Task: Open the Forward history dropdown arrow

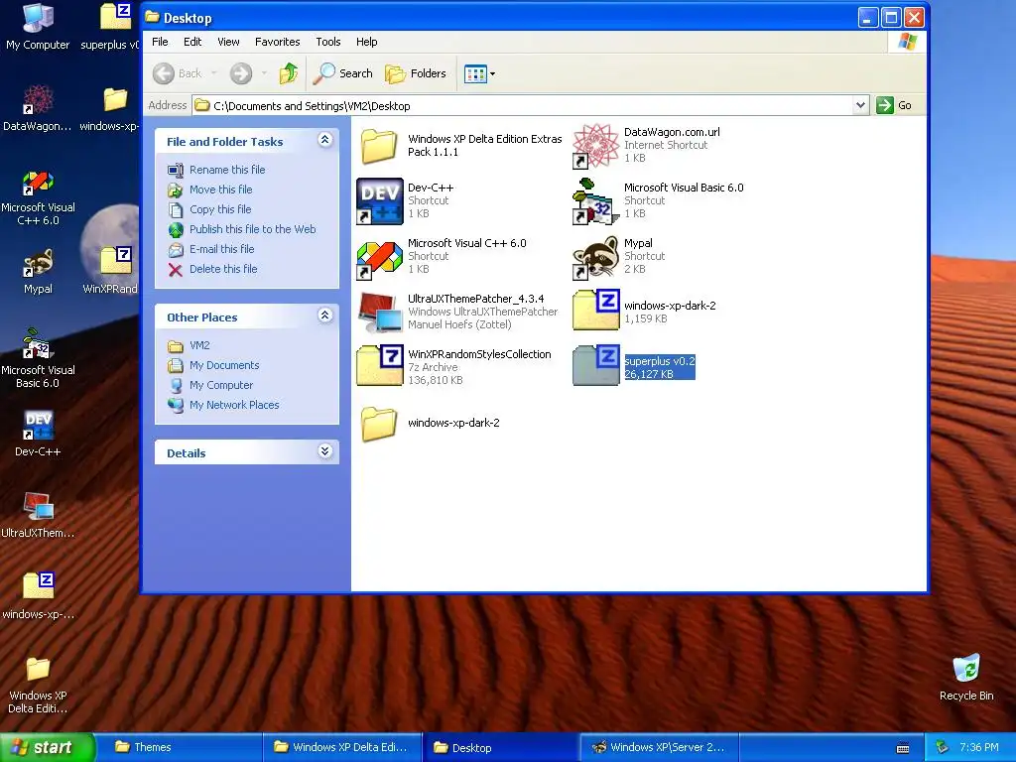Action: [x=264, y=73]
